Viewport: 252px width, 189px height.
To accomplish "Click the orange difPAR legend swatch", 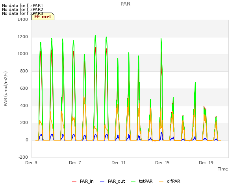I will coord(161,182).
